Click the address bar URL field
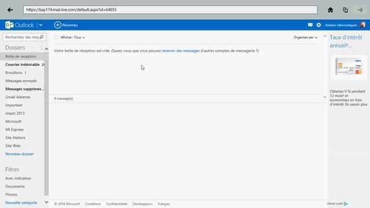The height and width of the screenshot is (208, 370). point(170,10)
